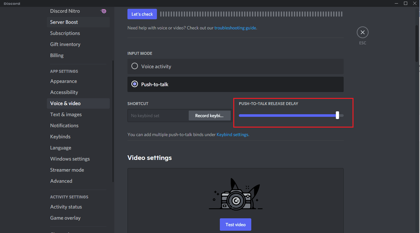Open Streamer mode settings

67,170
